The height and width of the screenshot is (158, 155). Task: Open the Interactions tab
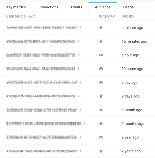pos(48,7)
